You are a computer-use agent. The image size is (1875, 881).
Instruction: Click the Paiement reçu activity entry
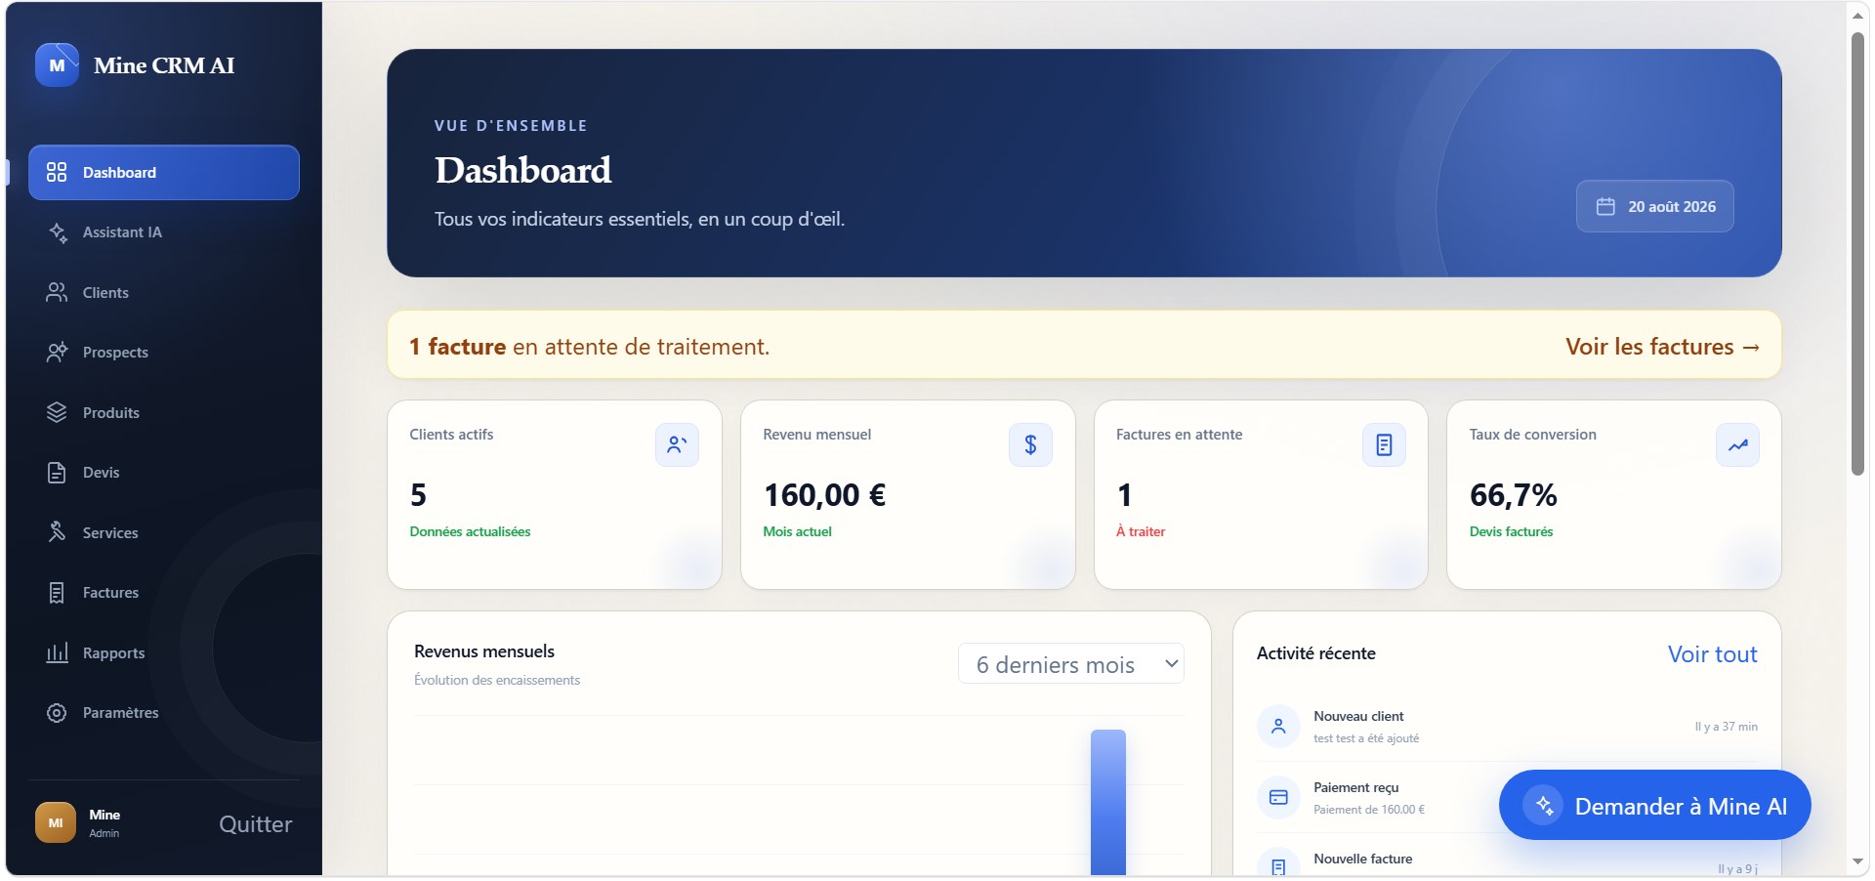[1507, 798]
